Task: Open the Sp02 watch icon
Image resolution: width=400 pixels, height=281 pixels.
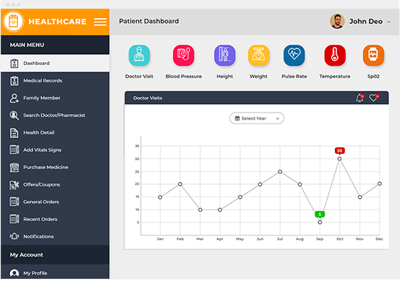Action: (x=373, y=56)
